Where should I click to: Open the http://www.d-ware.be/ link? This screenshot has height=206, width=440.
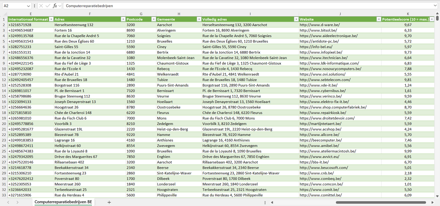tap(319, 25)
